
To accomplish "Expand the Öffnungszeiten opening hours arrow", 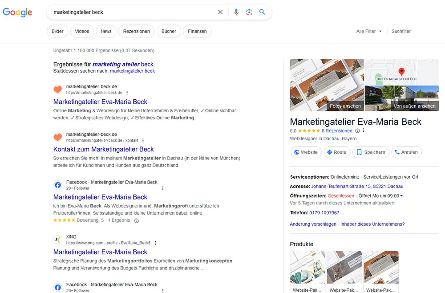I will (401, 196).
